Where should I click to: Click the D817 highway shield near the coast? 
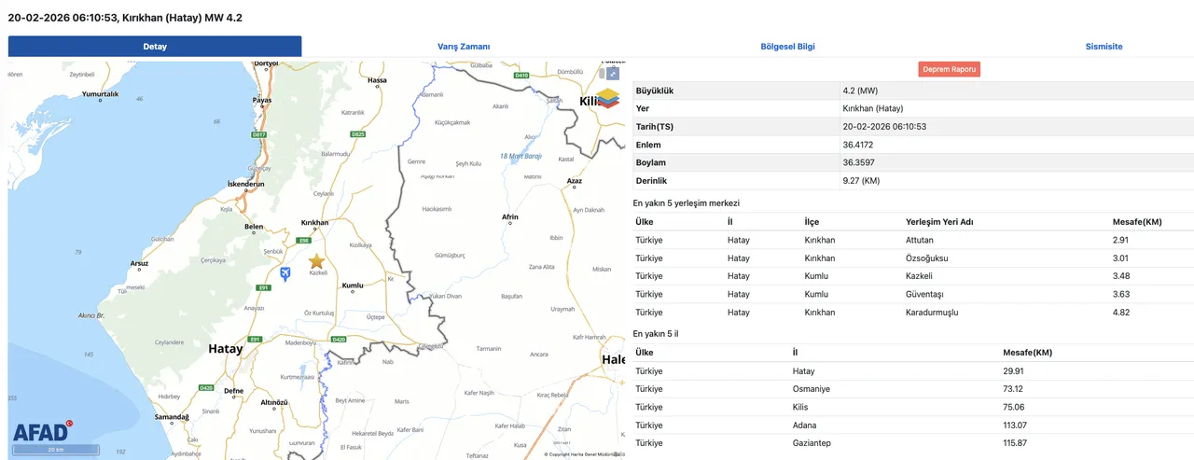pyautogui.click(x=258, y=134)
